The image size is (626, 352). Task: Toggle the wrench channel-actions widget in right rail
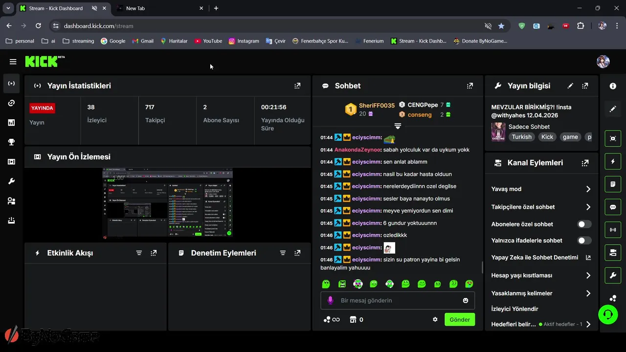click(613, 275)
